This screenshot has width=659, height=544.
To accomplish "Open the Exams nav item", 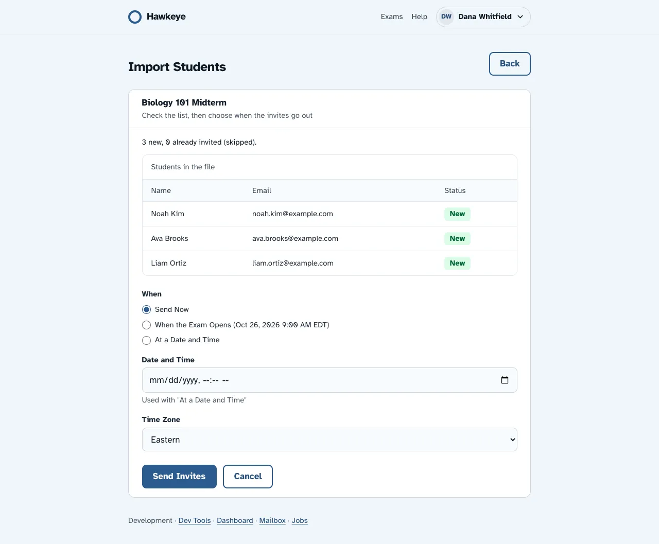I will 392,16.
